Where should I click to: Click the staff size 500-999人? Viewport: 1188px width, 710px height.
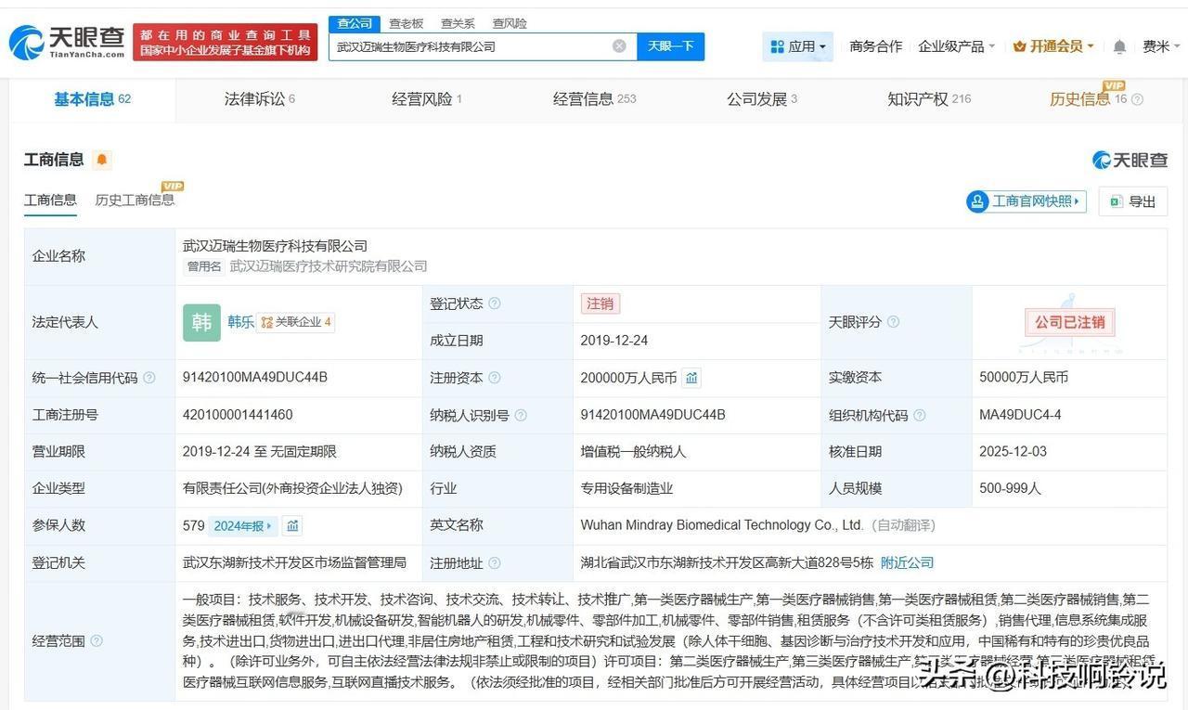[x=1010, y=489]
